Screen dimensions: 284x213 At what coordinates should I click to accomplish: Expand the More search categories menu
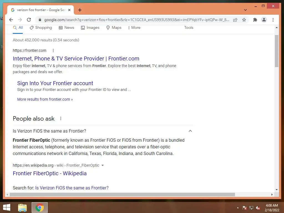coord(134,28)
